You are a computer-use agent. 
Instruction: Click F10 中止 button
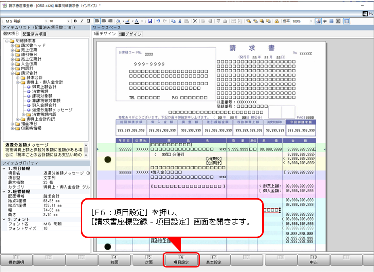[313, 260]
